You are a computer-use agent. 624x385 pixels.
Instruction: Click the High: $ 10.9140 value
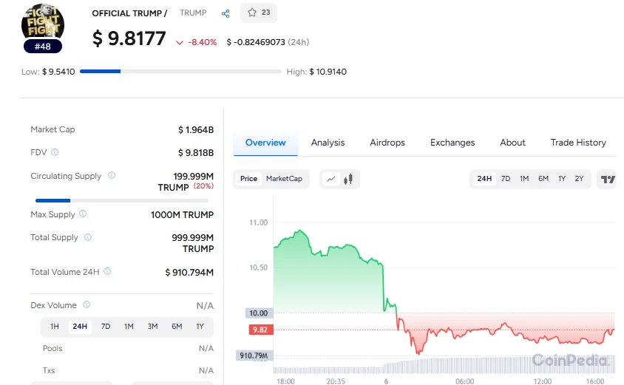(316, 72)
